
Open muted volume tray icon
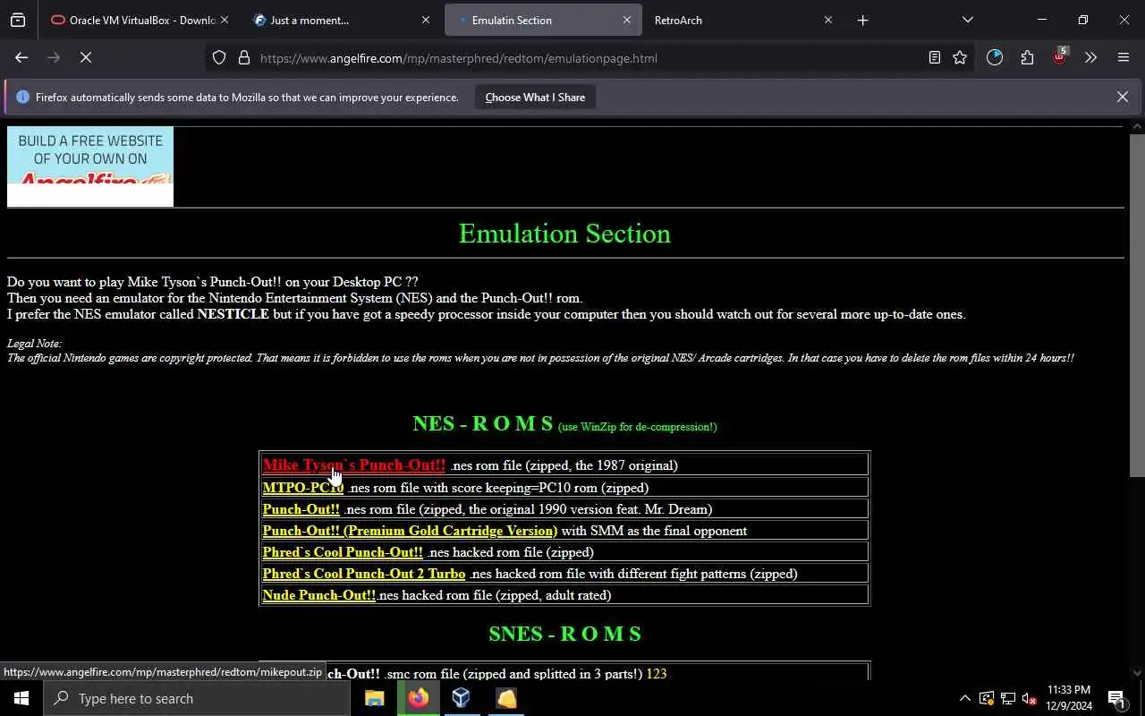click(x=1029, y=698)
